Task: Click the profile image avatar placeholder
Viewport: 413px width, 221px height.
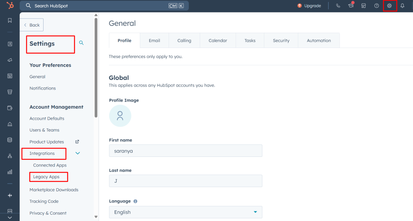Action: point(120,116)
